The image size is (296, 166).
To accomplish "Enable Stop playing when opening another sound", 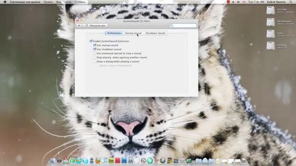I will click(95, 57).
